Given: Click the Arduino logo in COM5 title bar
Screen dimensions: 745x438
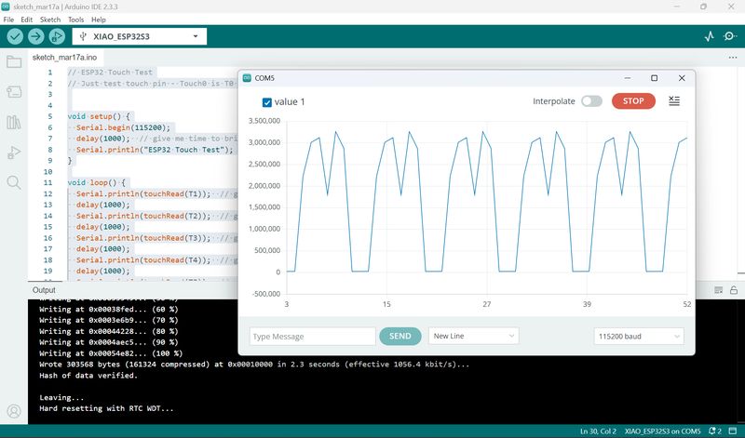Looking at the screenshot, I should click(x=247, y=78).
